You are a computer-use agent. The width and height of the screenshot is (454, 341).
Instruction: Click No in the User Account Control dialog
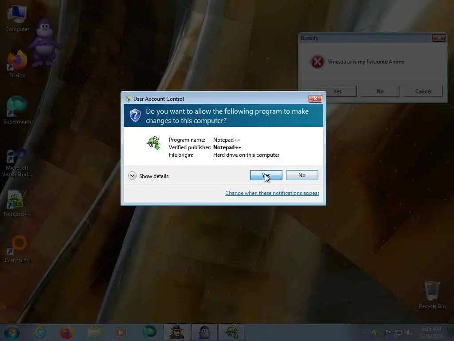(x=302, y=175)
